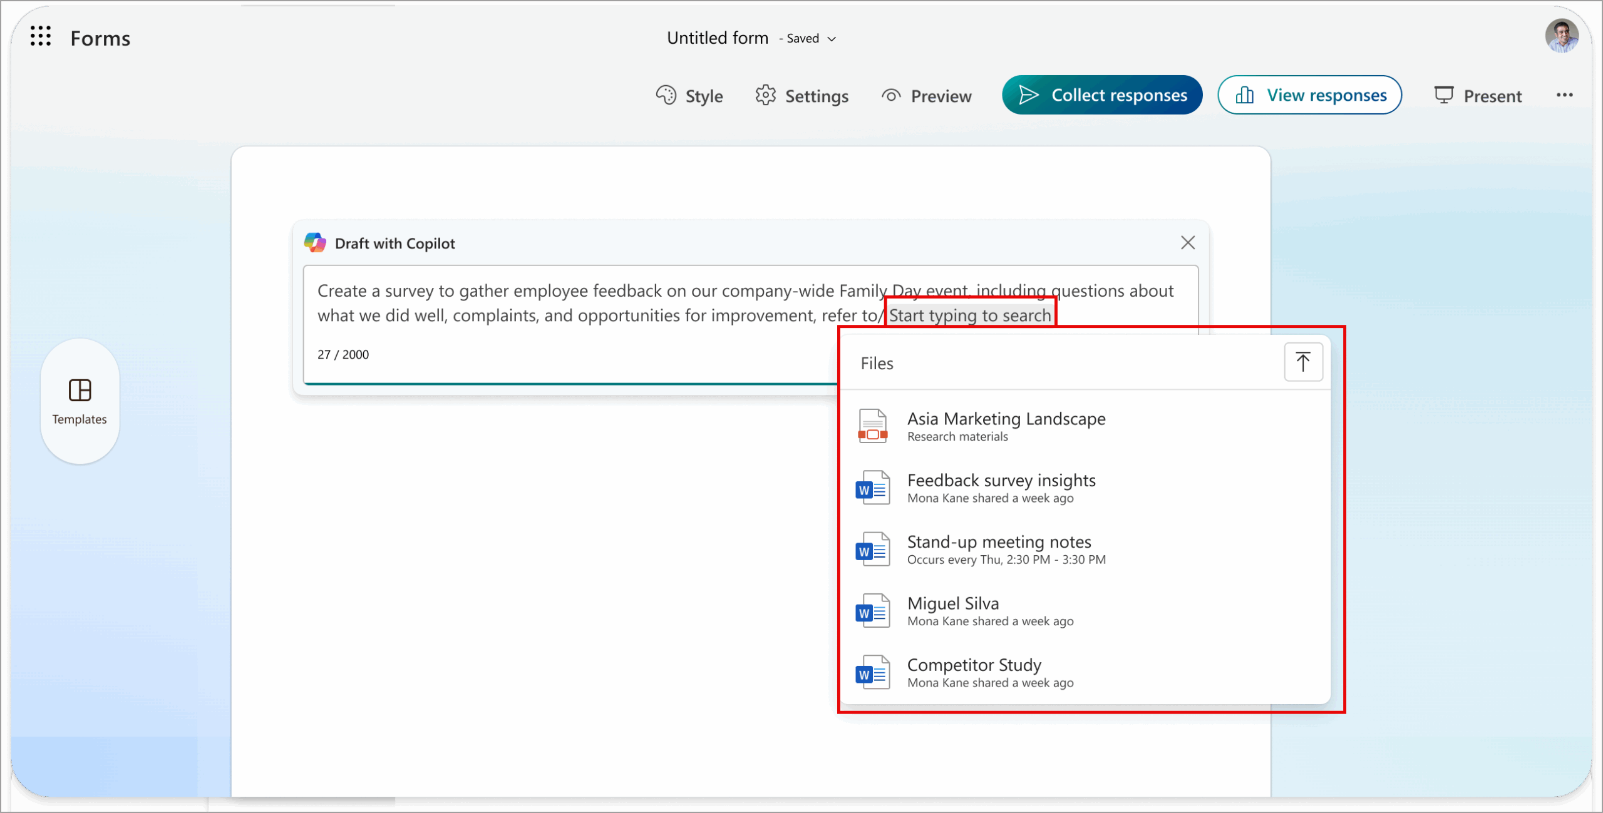
Task: Open the Style options
Action: pos(689,96)
